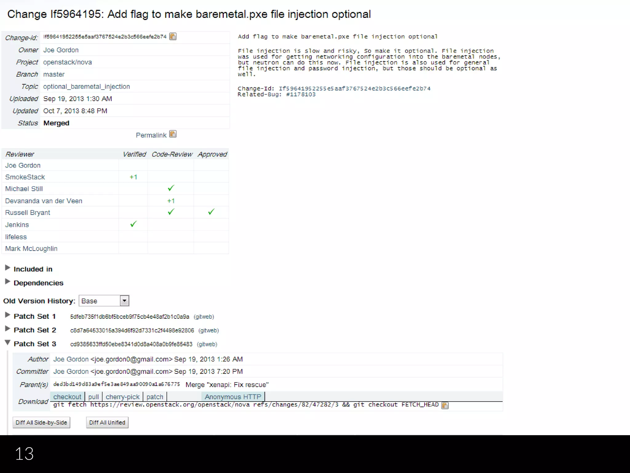
Task: Select the Anonymous HTTP tab
Action: (x=233, y=397)
